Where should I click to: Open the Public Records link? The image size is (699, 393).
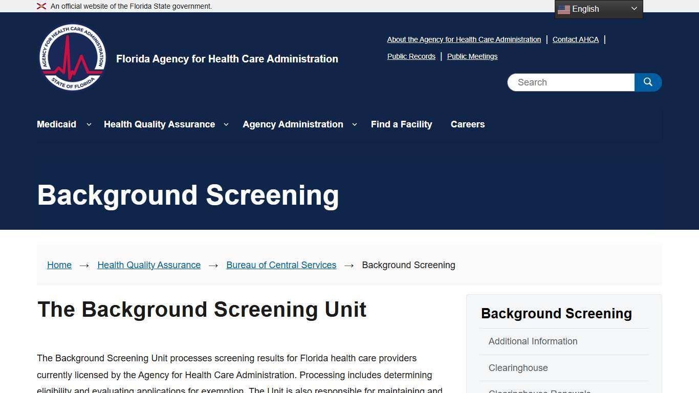tap(411, 56)
